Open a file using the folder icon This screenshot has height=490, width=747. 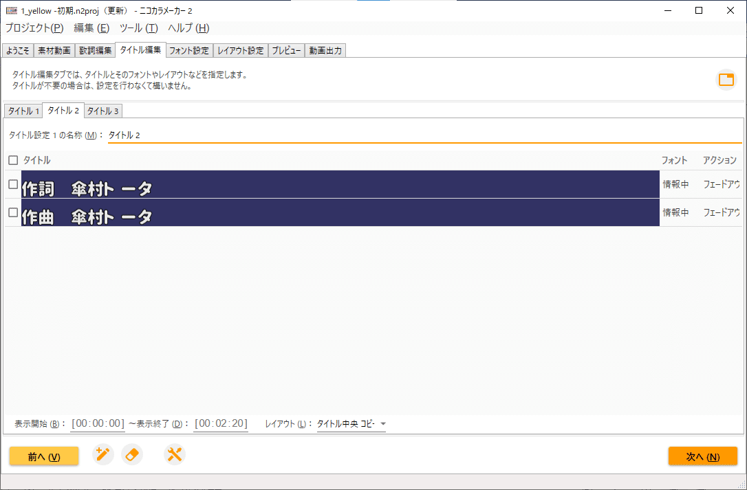[726, 80]
